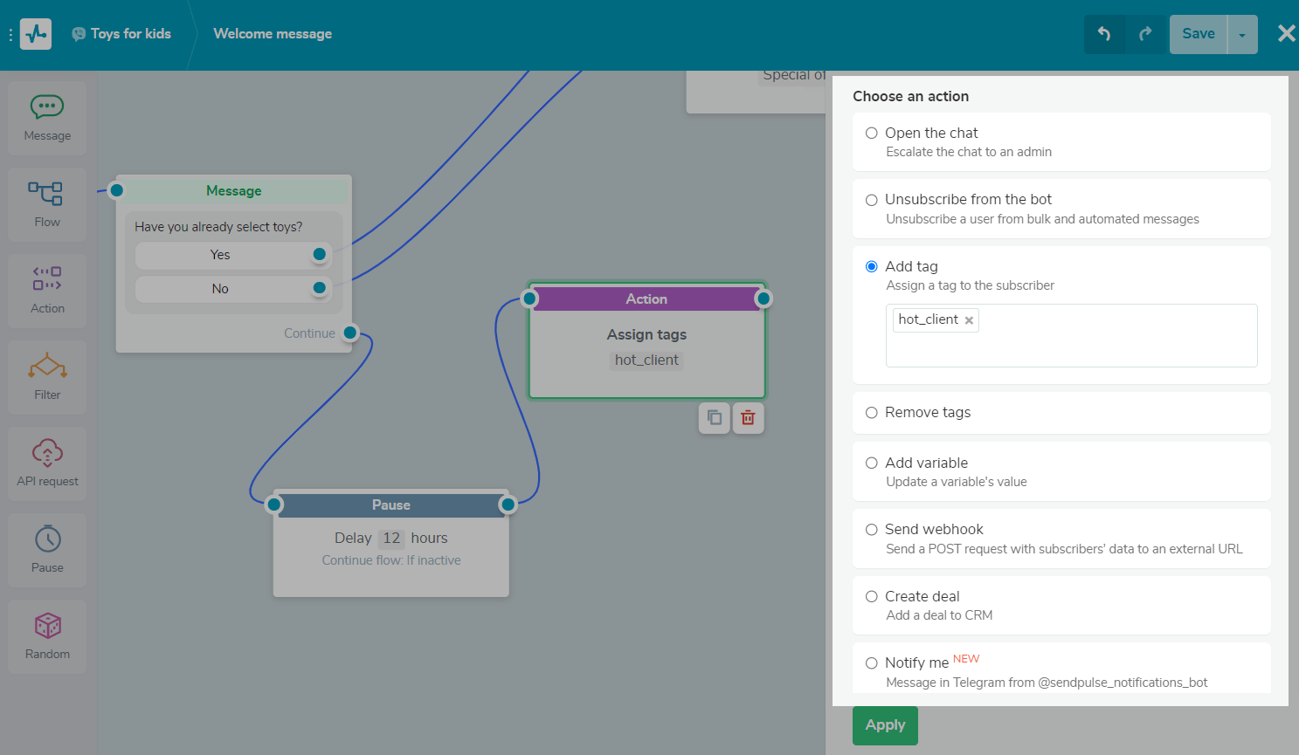Delete the Action block with trash icon
Image resolution: width=1299 pixels, height=755 pixels.
748,418
